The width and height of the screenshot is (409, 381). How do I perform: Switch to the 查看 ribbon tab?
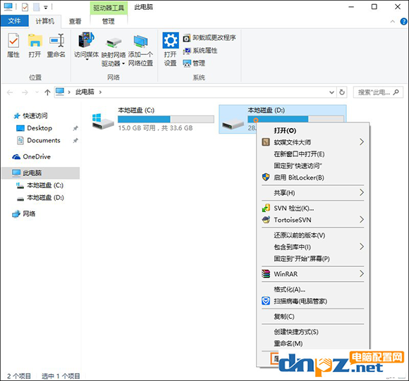(75, 21)
